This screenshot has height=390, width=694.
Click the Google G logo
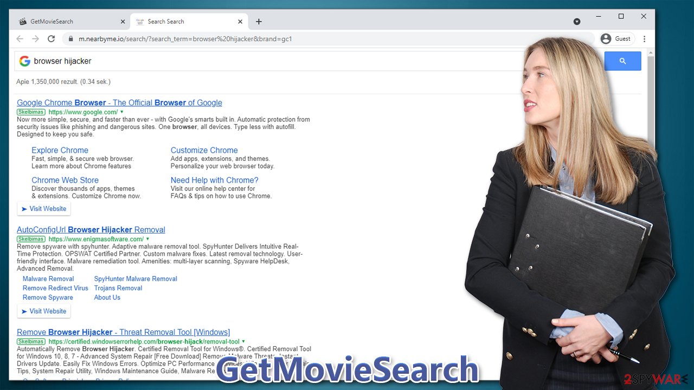[x=24, y=61]
